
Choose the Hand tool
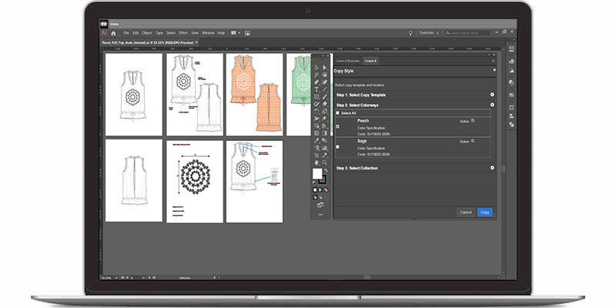316,162
